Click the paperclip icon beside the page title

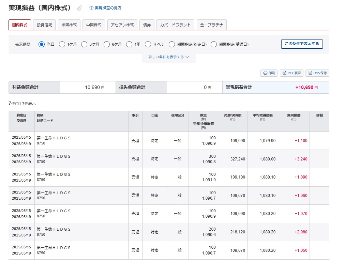(79, 8)
